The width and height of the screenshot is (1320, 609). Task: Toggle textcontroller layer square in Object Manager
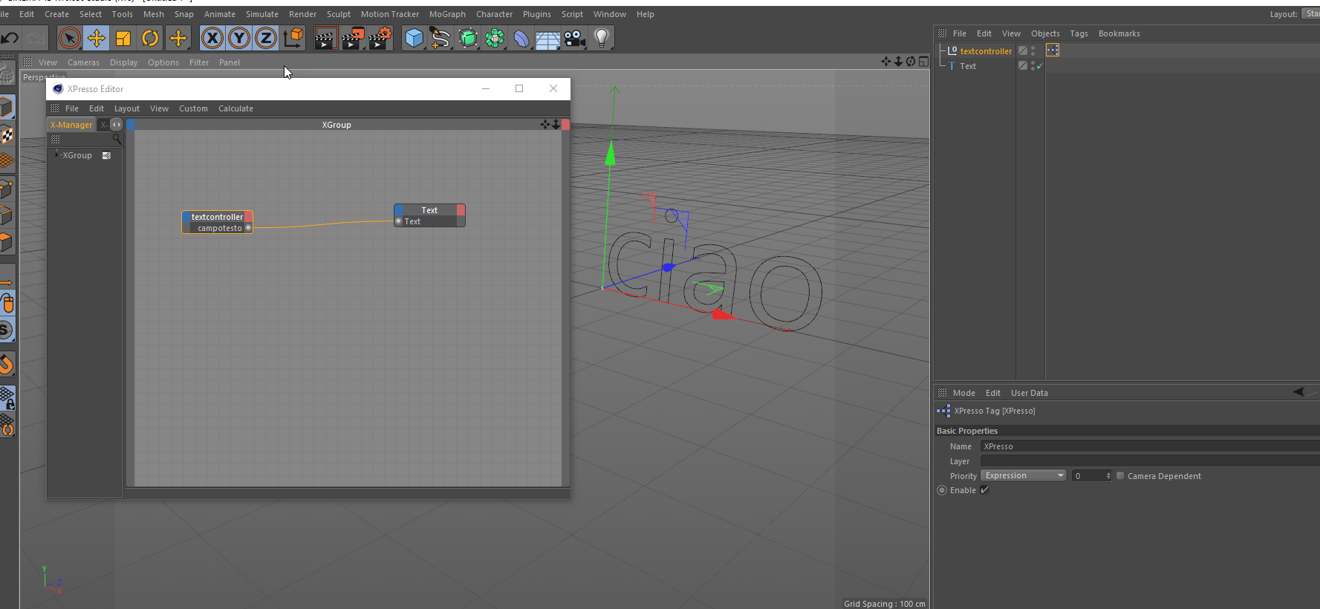[1023, 51]
